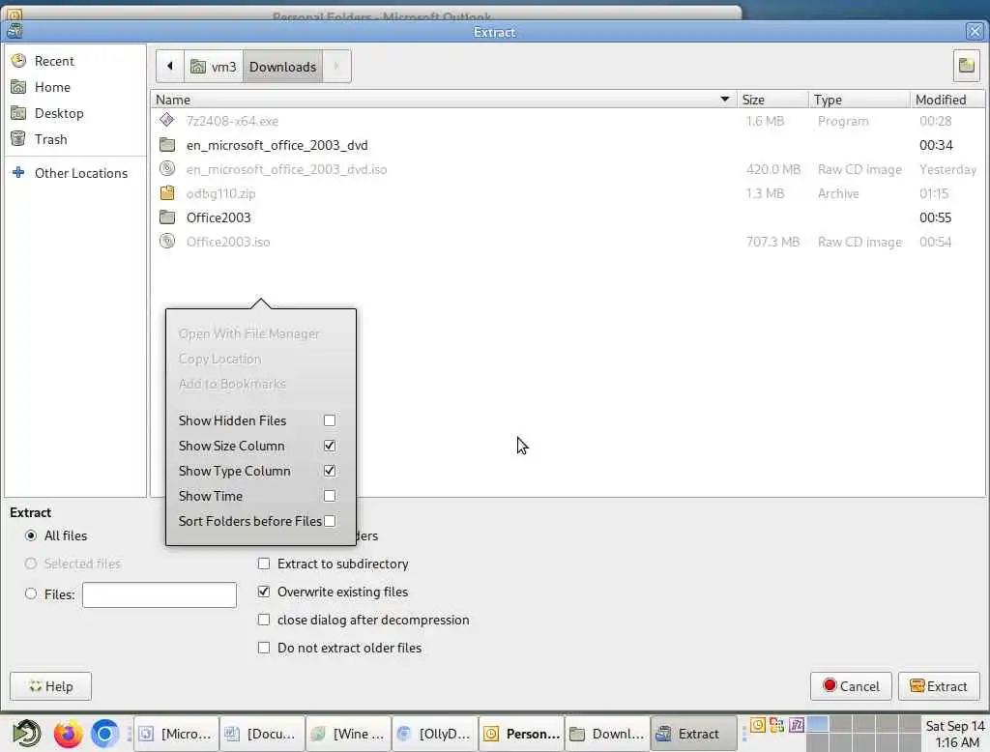Click en_microsoft_office_2003_dvd.iso entry
The height and width of the screenshot is (752, 990).
coord(568,169)
